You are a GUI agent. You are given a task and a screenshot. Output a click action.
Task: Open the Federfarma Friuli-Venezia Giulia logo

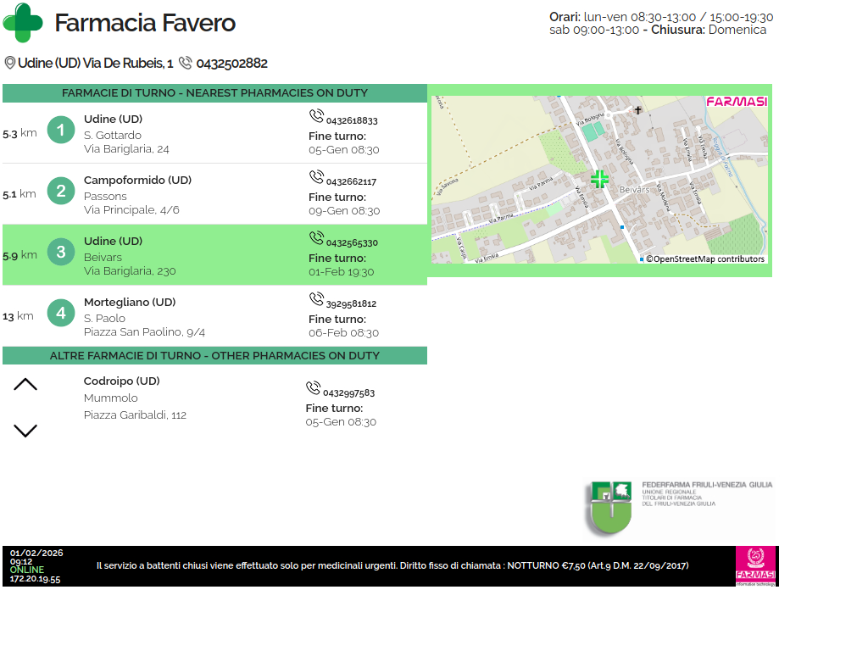(679, 508)
